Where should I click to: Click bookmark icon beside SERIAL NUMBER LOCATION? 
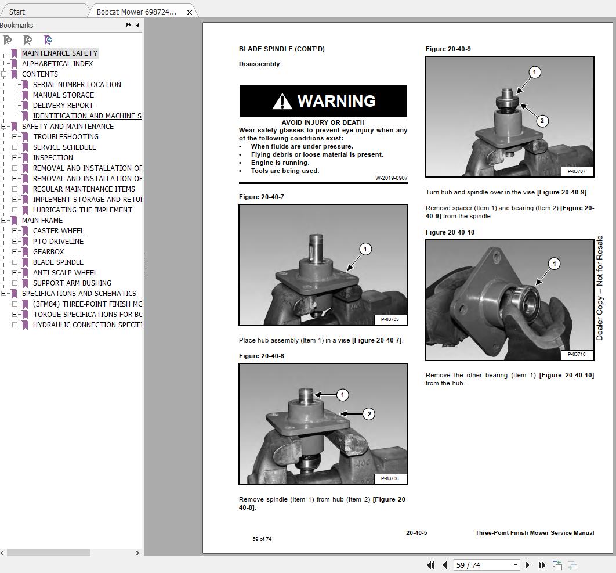[x=25, y=85]
